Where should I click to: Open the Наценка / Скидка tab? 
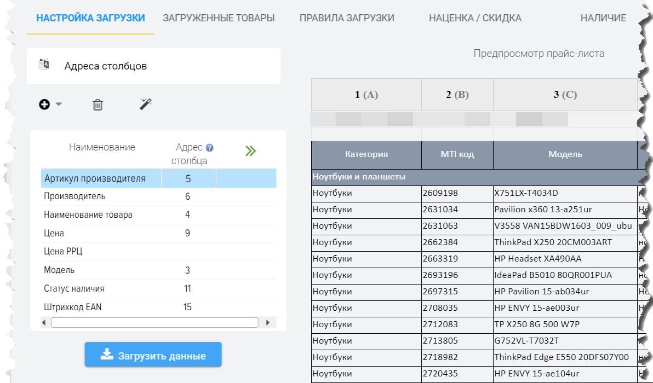475,18
